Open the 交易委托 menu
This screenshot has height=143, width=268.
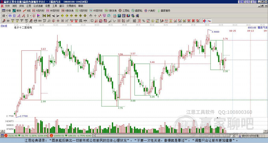pos(71,6)
